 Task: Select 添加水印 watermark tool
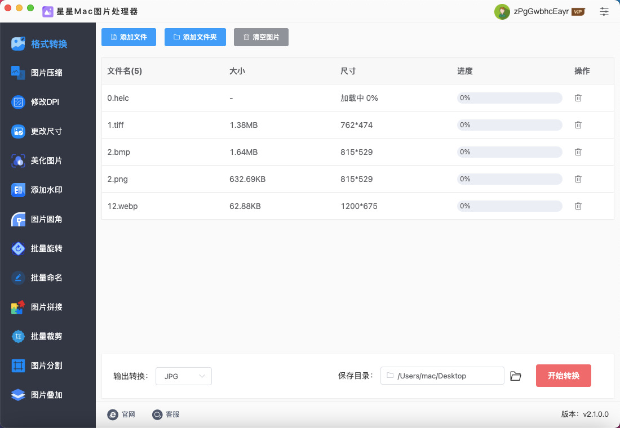click(x=47, y=190)
